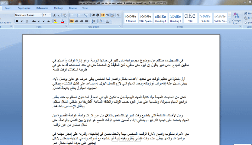Image resolution: width=252 pixels, height=145 pixels.
Task: Apply the No Spacing style
Action: 146,18
